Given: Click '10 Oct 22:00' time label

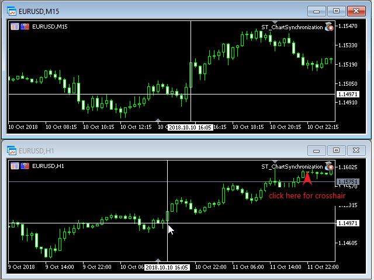Looking at the screenshot, I should click(x=211, y=267).
